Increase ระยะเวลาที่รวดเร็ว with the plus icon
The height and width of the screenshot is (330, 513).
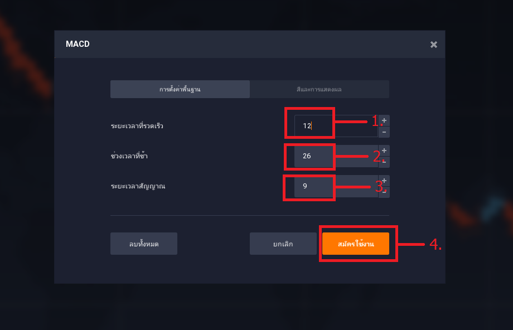(384, 120)
